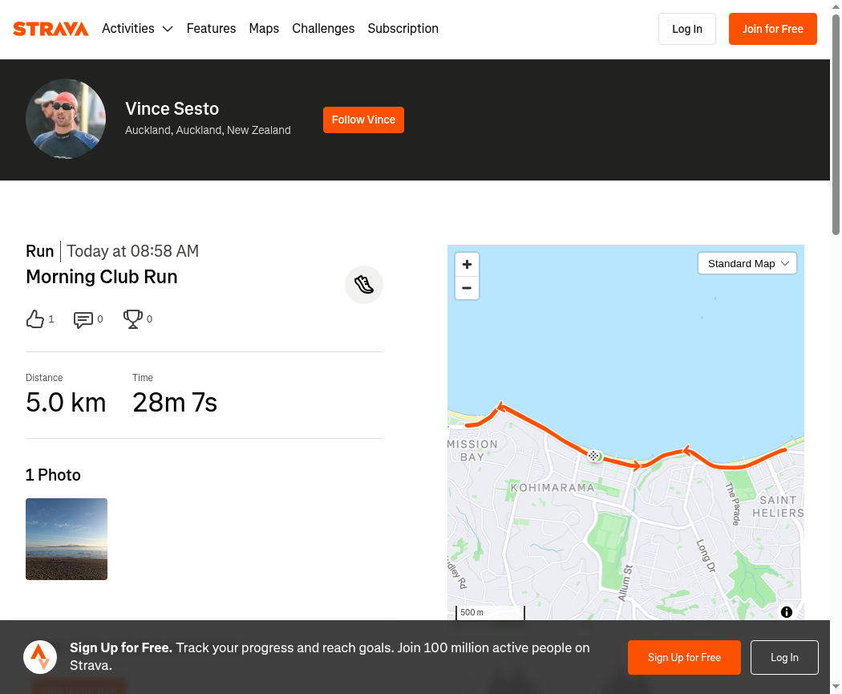Image resolution: width=842 pixels, height=694 pixels.
Task: Open the beach photo thumbnail
Action: point(67,539)
